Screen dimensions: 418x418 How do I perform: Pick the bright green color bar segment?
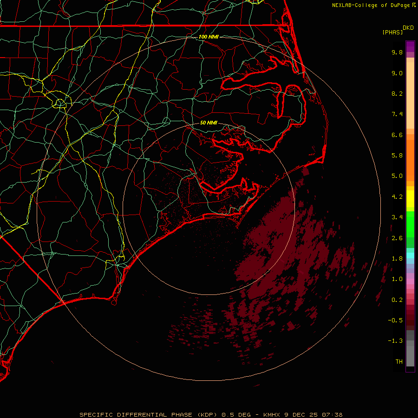[x=410, y=224]
